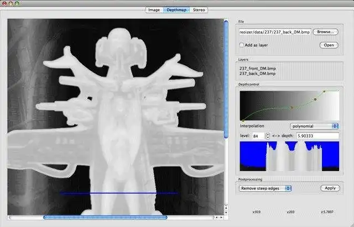Select the Depthmap tab
Screen dimensions: 354x227
[x=176, y=10]
